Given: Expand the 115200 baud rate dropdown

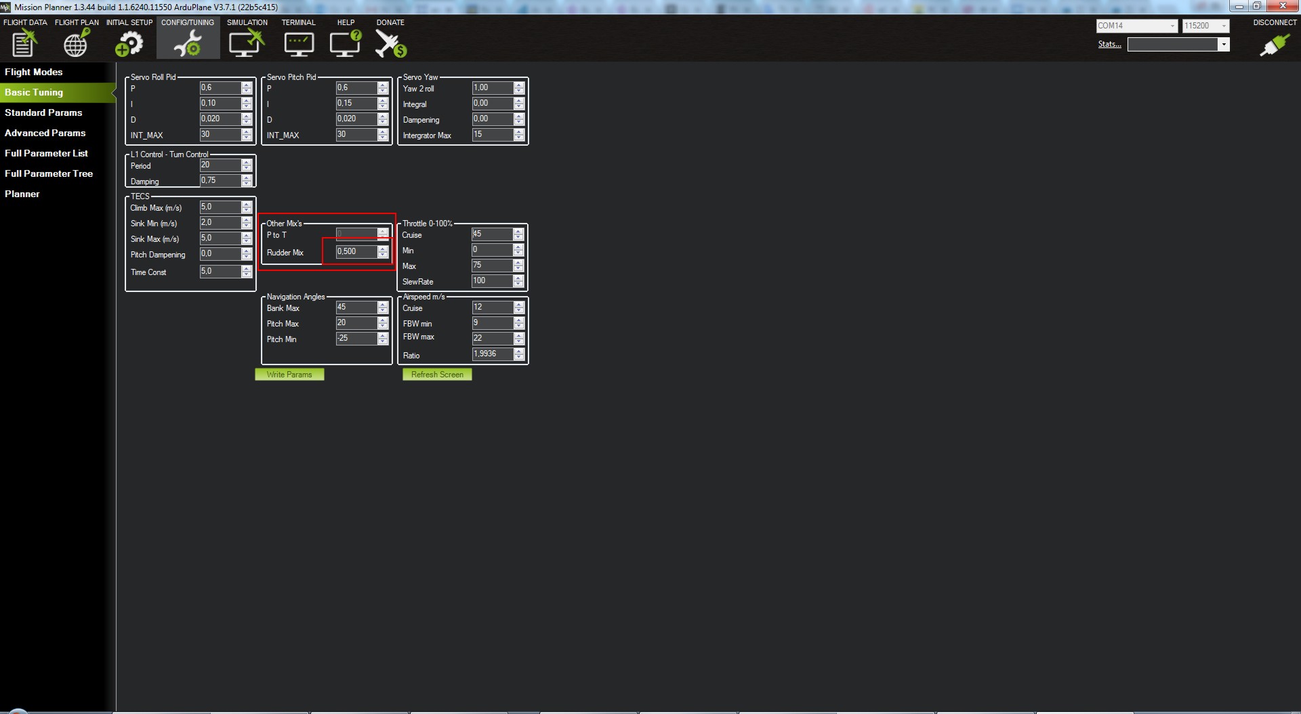Looking at the screenshot, I should [1223, 26].
